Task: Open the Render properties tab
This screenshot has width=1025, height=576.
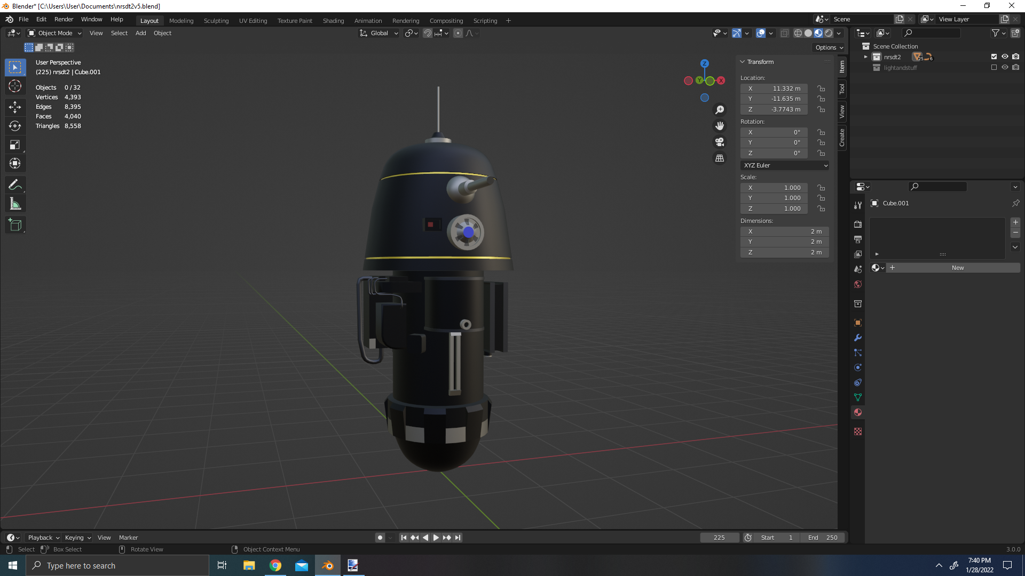Action: (858, 225)
